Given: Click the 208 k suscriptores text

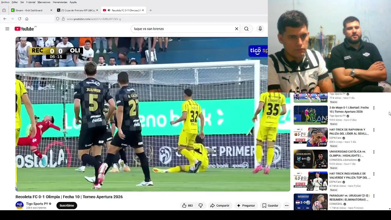Looking at the screenshot, I should tap(36, 208).
